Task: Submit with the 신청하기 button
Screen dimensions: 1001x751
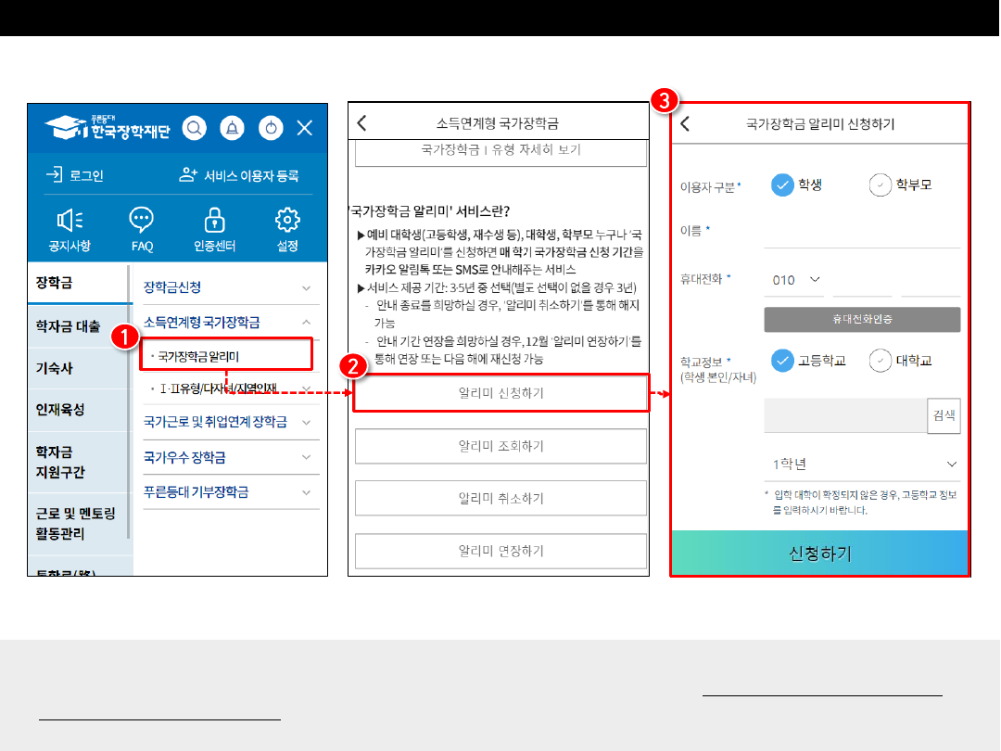Action: click(819, 554)
